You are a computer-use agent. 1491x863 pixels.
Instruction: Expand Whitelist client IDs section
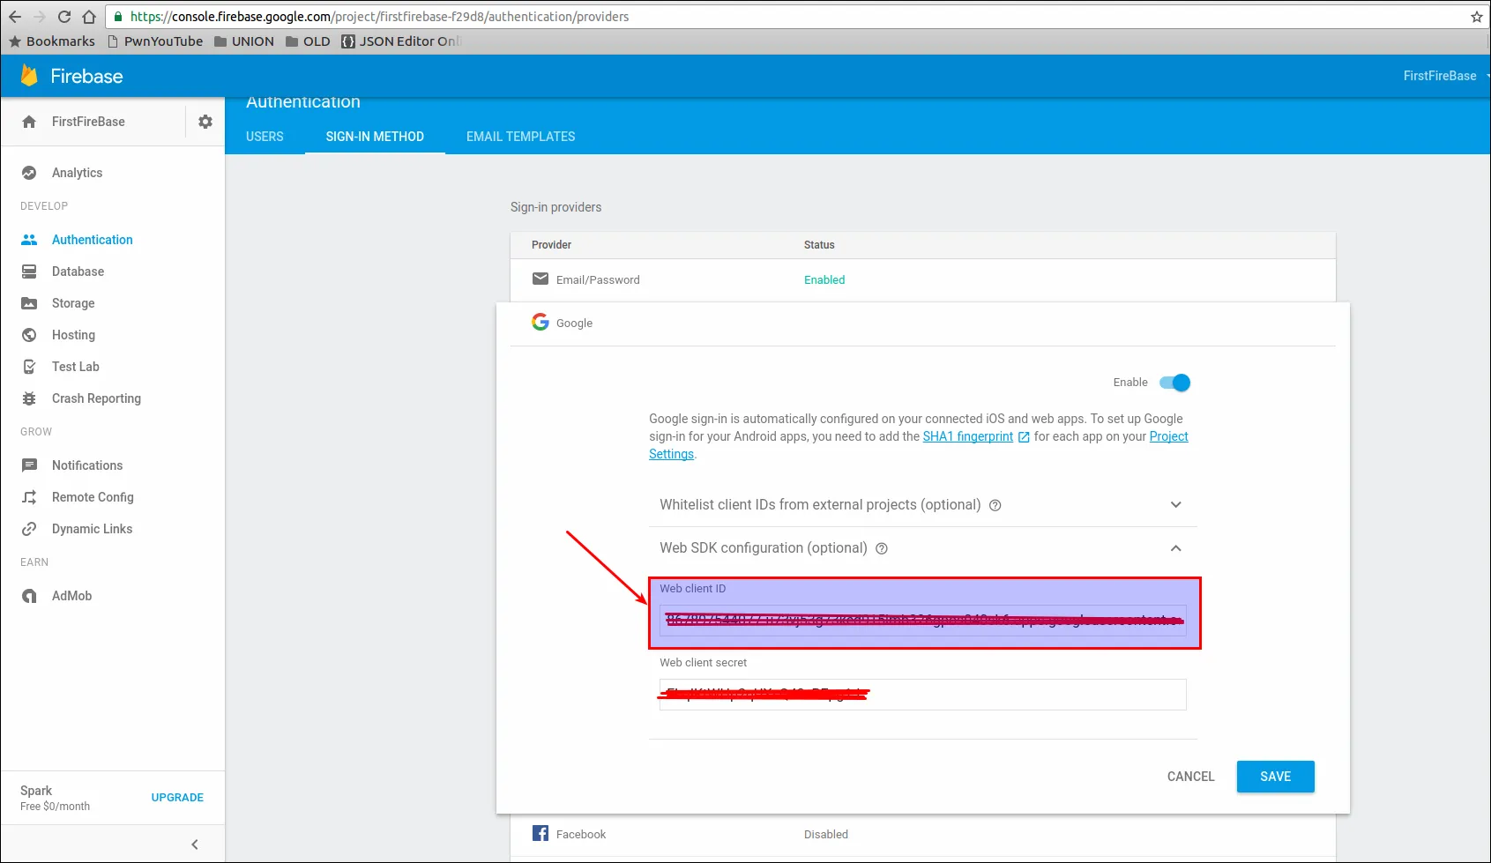1175,505
